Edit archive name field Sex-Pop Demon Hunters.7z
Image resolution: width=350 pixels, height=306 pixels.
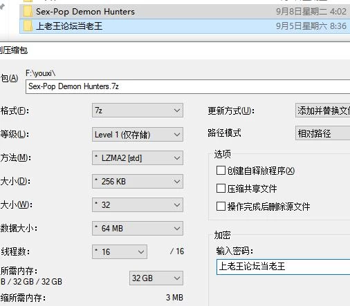[x=187, y=86]
